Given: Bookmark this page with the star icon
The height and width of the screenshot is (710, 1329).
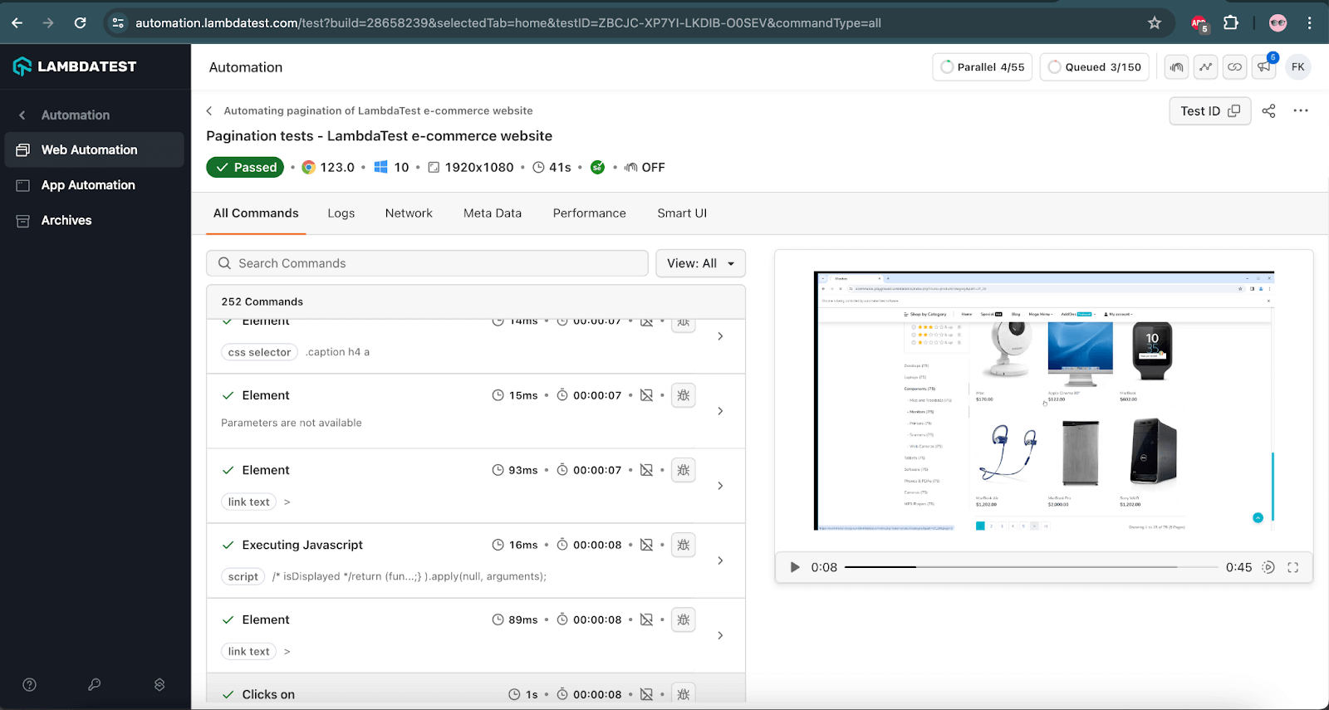Looking at the screenshot, I should coord(1155,23).
